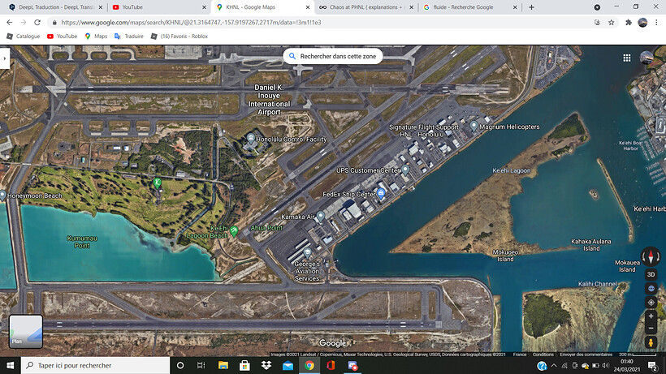Toggle 3D view on the map
This screenshot has height=374, width=666.
651,274
